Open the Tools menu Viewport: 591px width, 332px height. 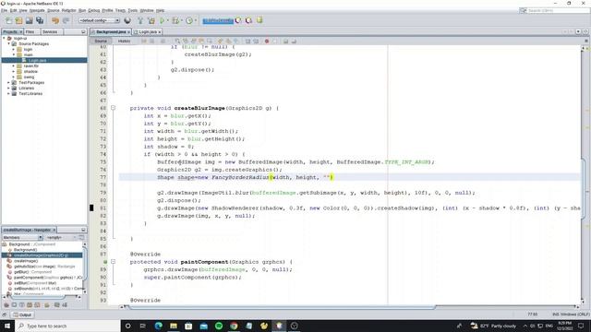133,10
